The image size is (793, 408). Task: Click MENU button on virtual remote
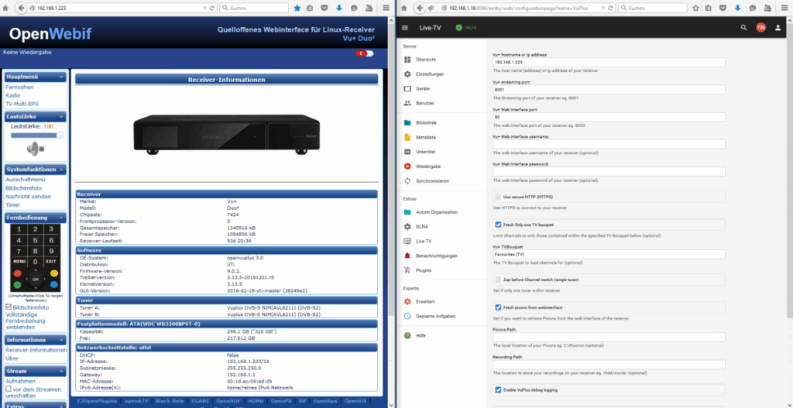[x=19, y=262]
